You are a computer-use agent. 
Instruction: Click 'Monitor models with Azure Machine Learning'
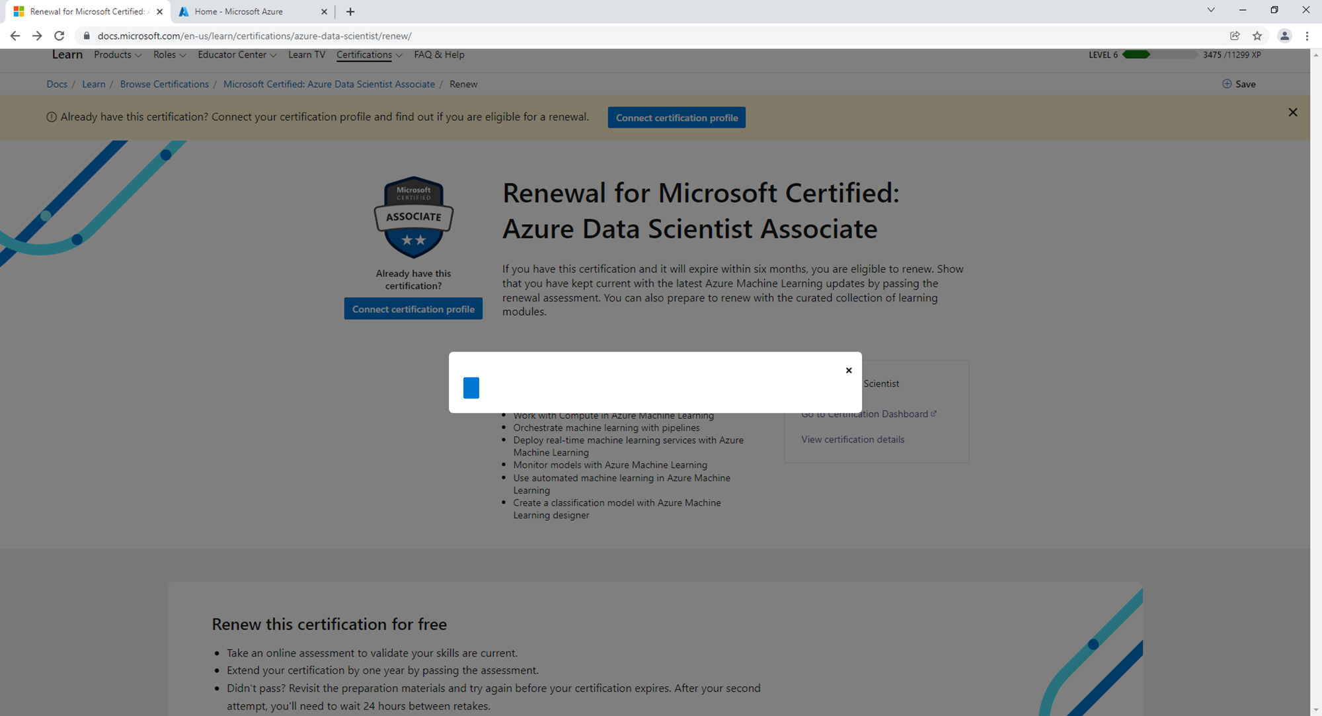click(610, 465)
